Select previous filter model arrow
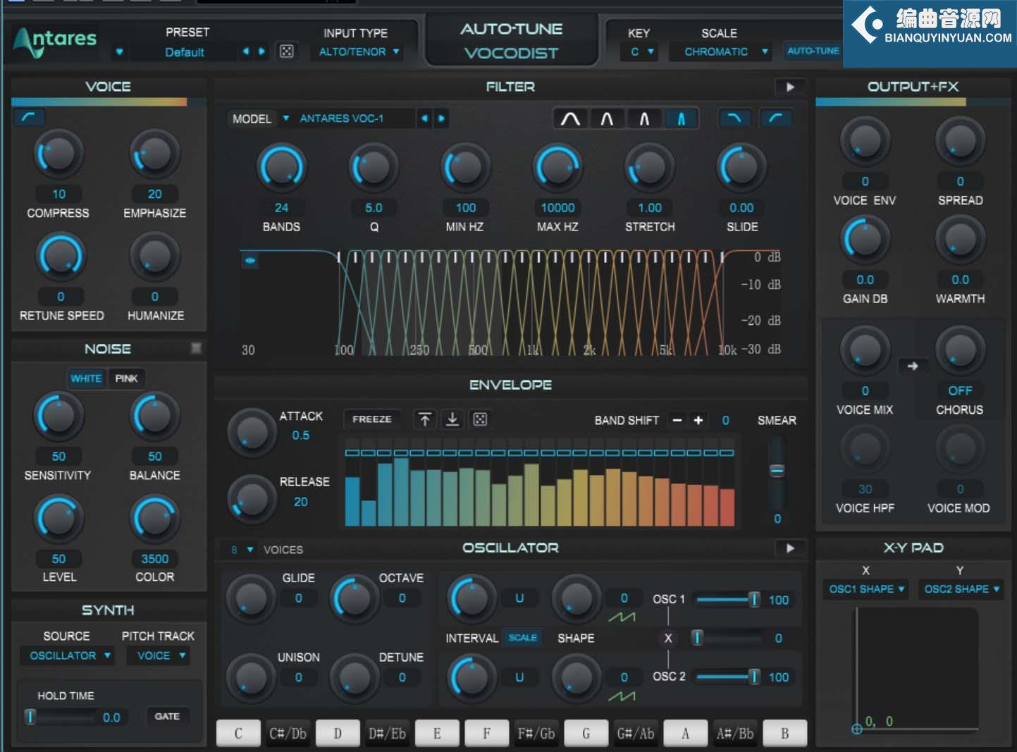Screen dimensions: 1017x752 [x=424, y=118]
